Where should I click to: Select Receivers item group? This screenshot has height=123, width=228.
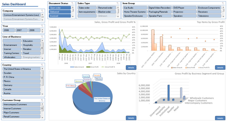(209, 12)
